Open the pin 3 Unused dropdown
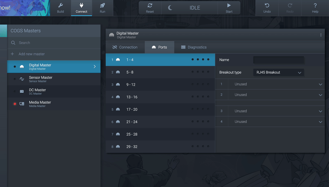Screen dimensions: 329x187 [x=276, y=111]
